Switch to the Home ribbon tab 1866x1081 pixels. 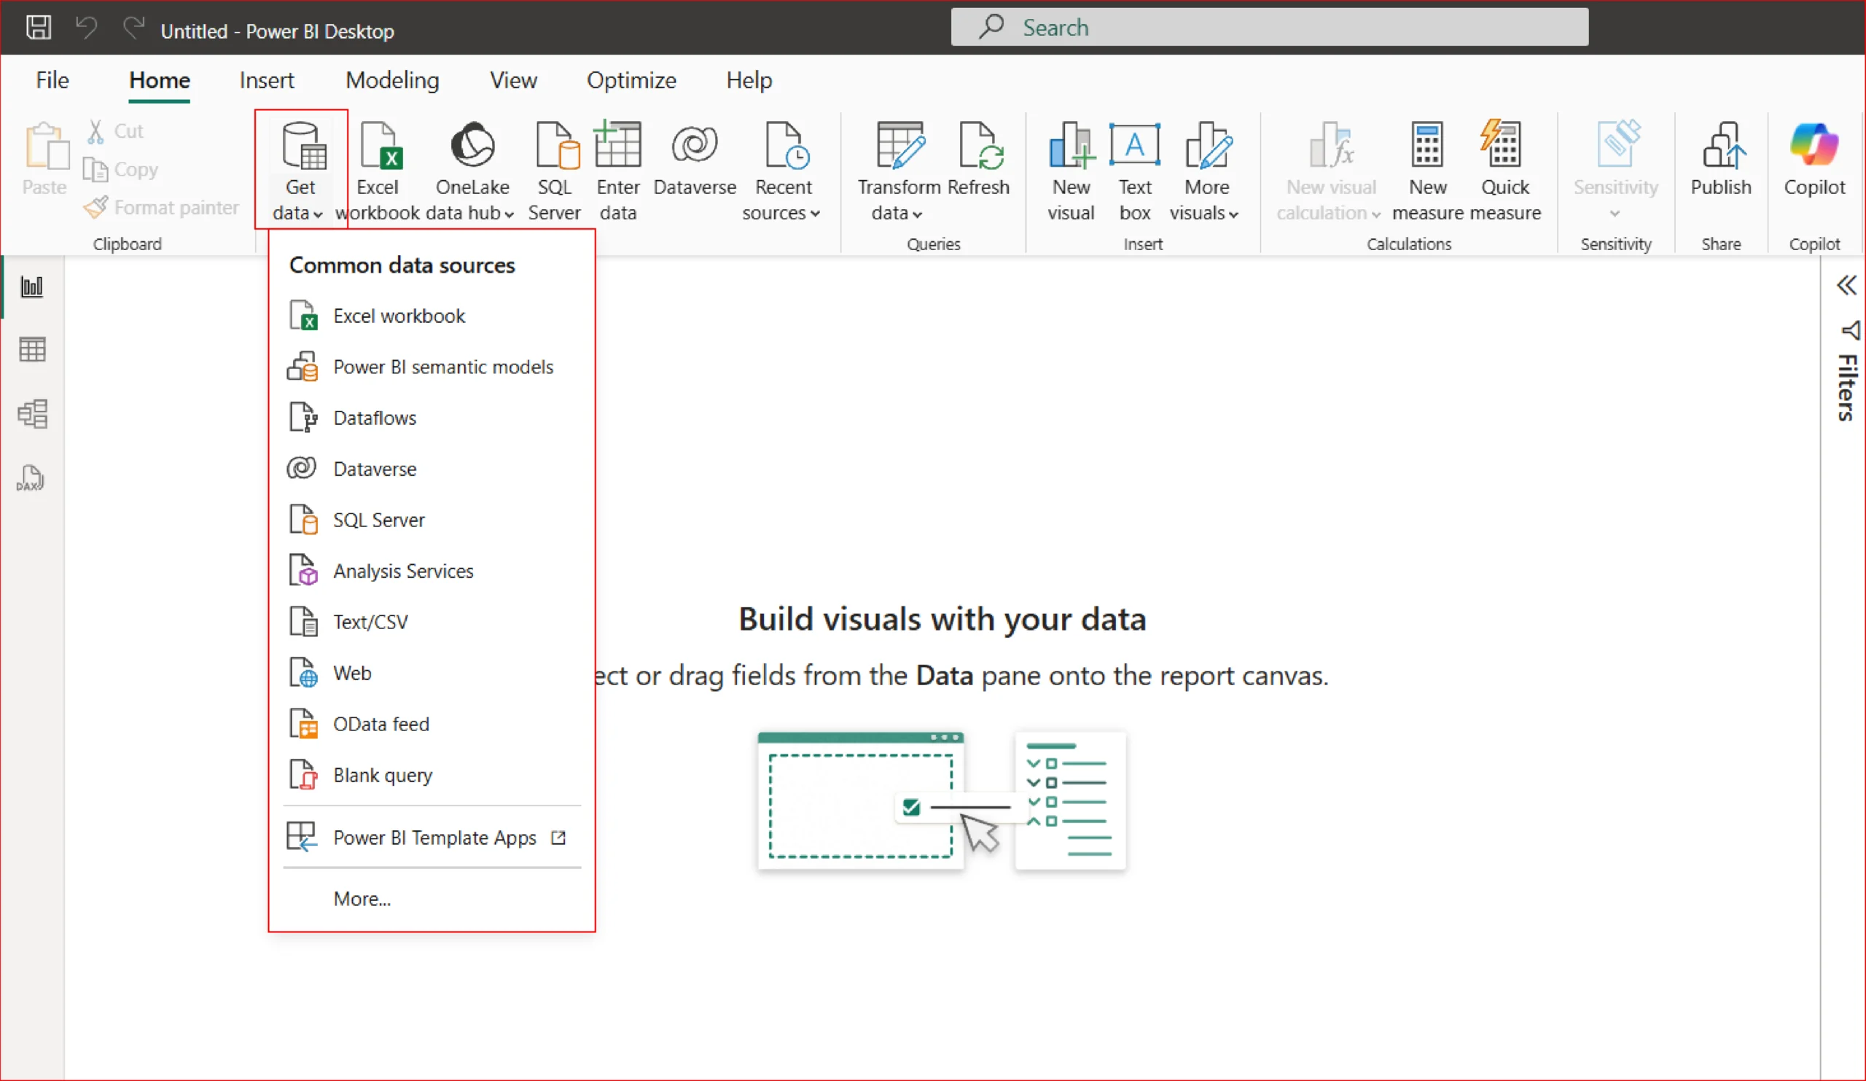point(159,80)
